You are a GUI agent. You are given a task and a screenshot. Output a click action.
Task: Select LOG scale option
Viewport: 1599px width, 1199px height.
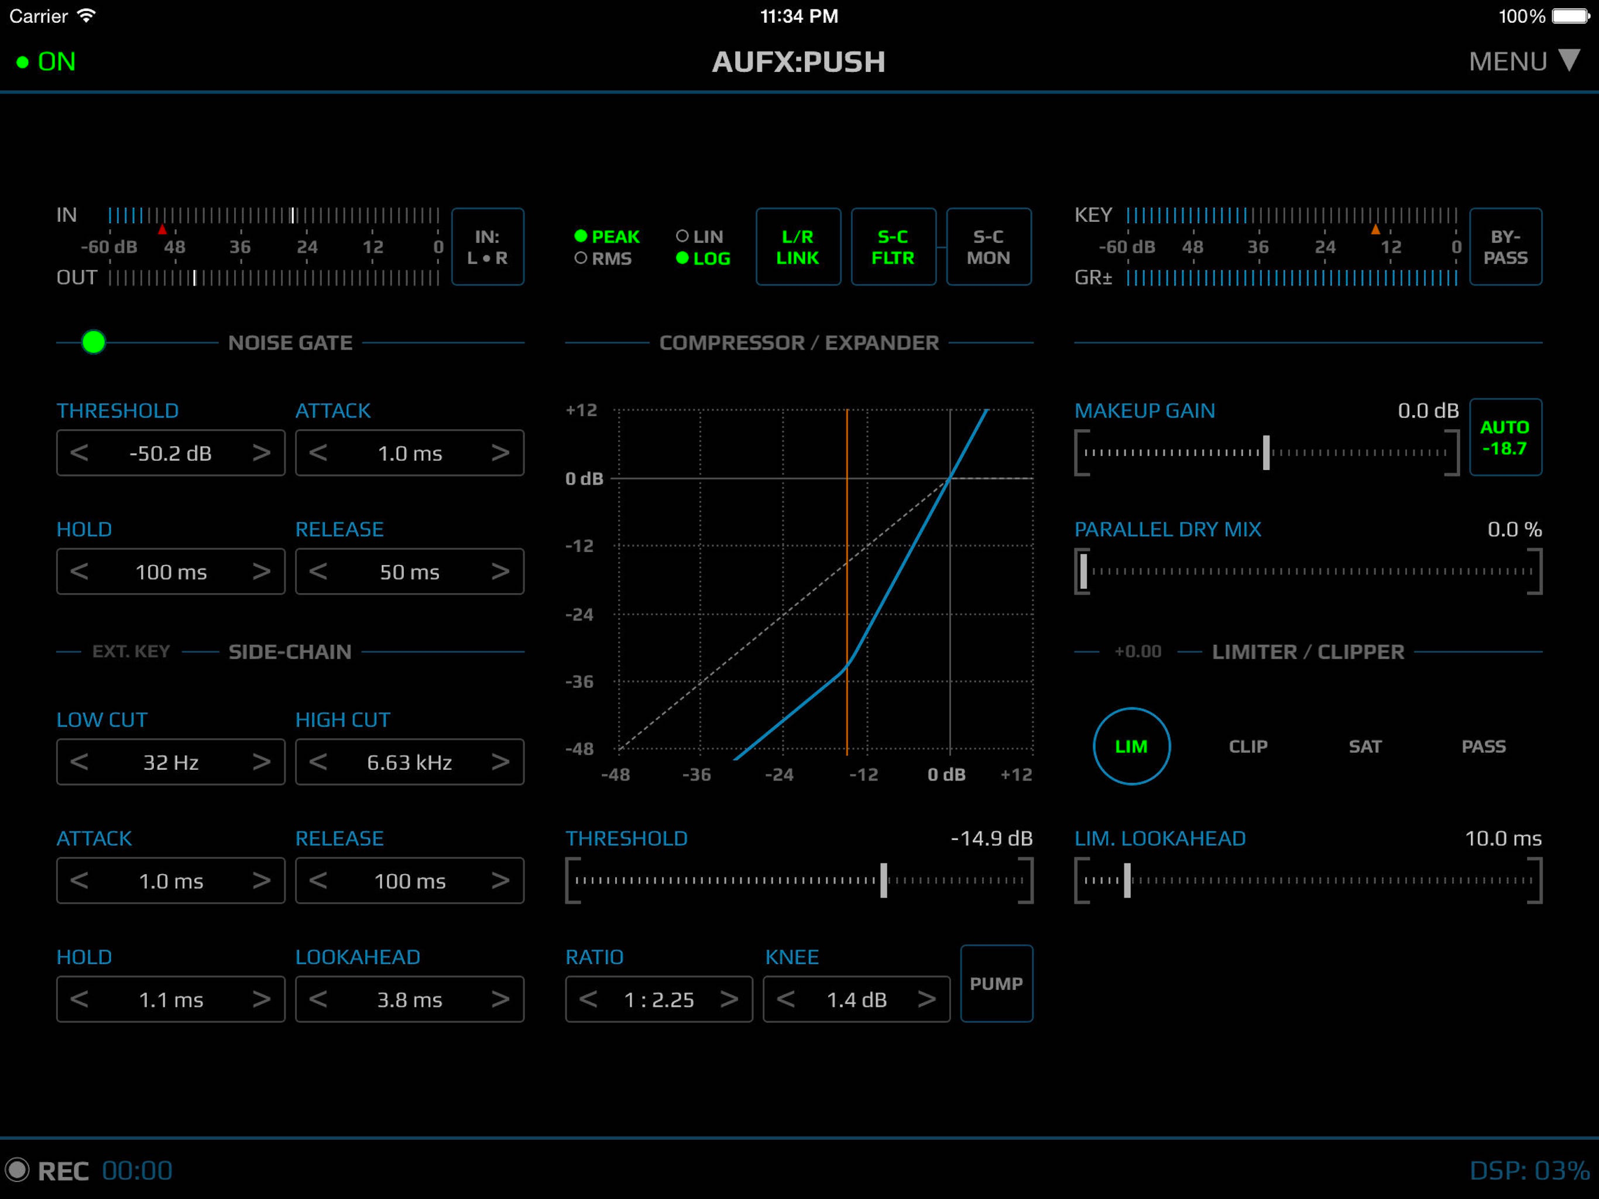click(702, 258)
